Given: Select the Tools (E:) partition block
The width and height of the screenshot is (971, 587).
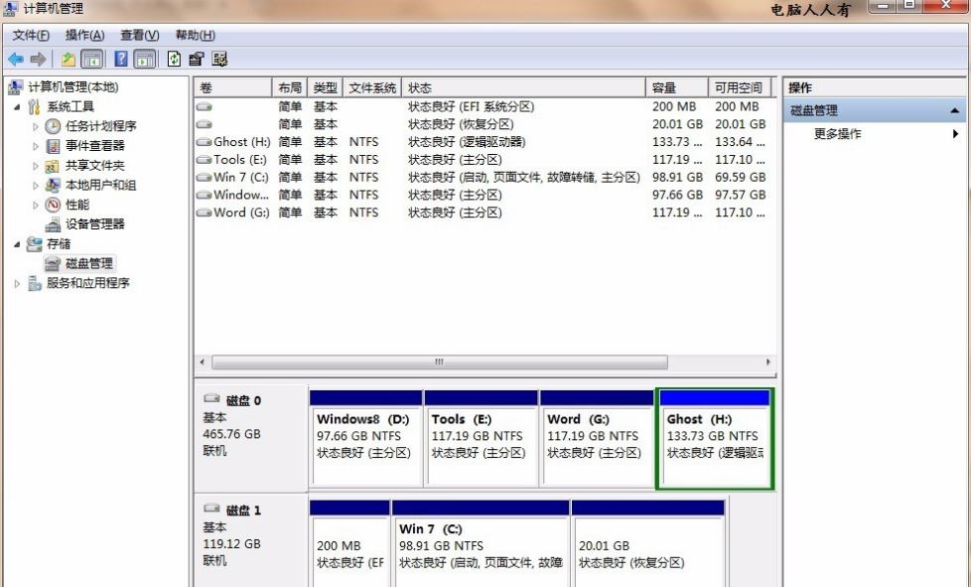Looking at the screenshot, I should [481, 437].
